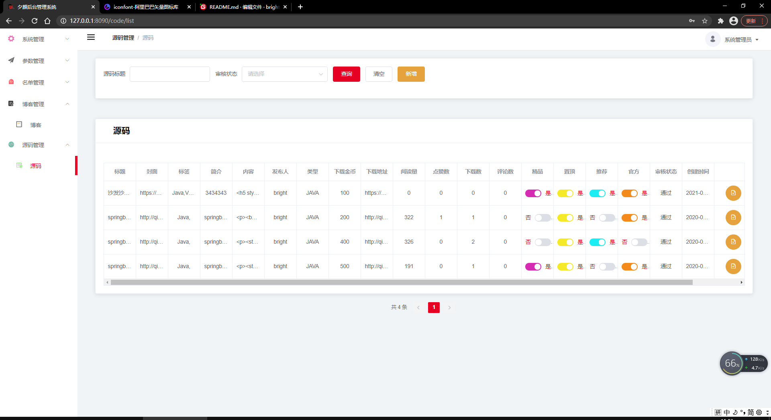This screenshot has height=420, width=771.
Task: Click the browser home icon
Action: tap(47, 21)
